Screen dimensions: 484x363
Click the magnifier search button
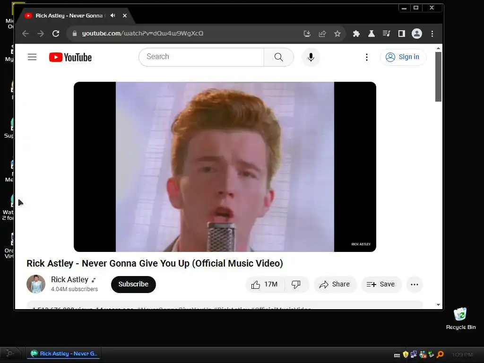(279, 57)
